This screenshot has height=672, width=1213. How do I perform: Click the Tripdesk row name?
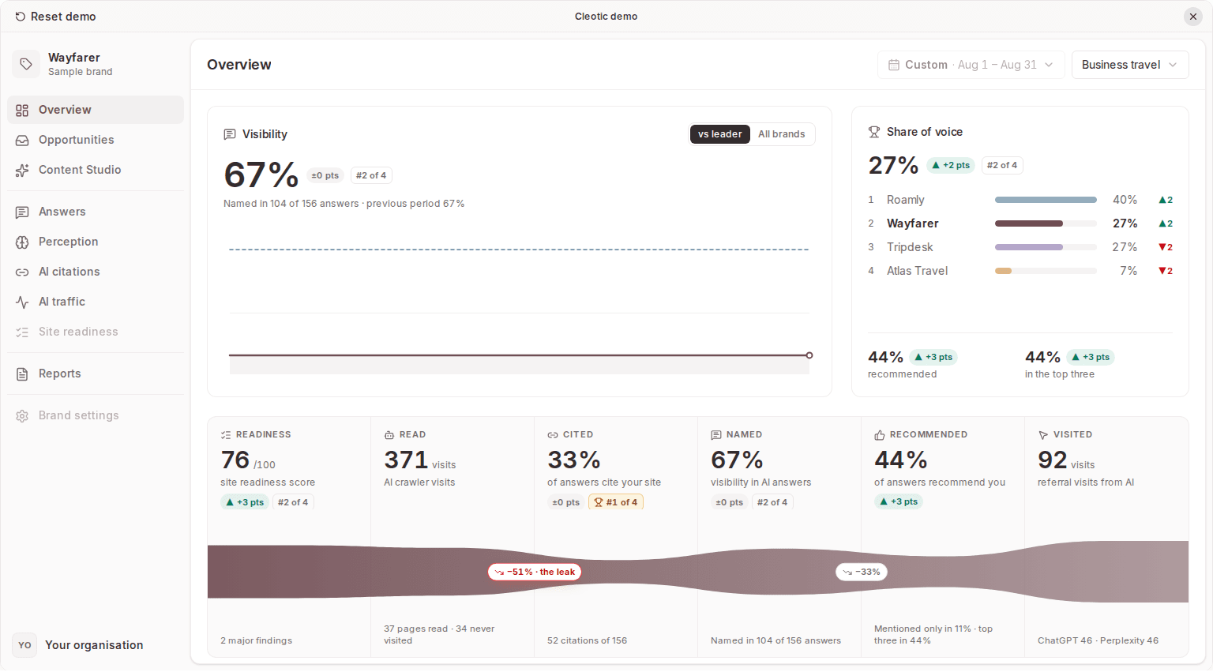(910, 247)
